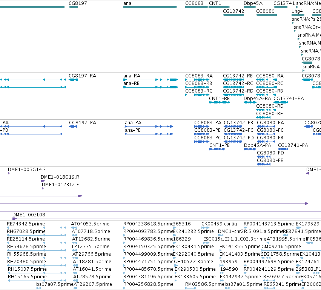Open the RH54628.5prime EST label
Viewport: 321px width, 290px height.
pyautogui.click(x=27, y=247)
